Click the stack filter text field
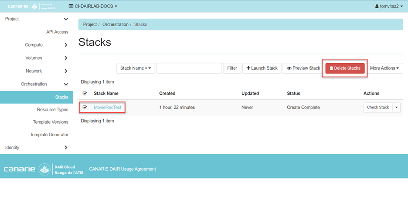408x216 pixels. tap(189, 68)
